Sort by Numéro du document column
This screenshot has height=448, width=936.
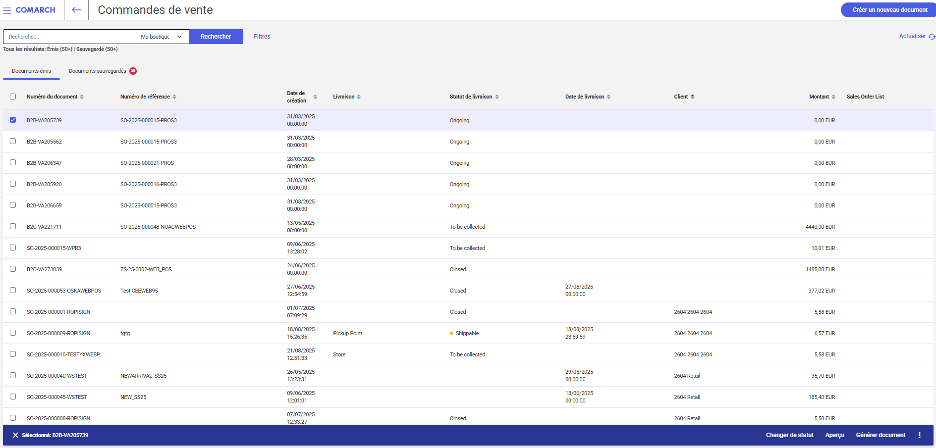(82, 97)
